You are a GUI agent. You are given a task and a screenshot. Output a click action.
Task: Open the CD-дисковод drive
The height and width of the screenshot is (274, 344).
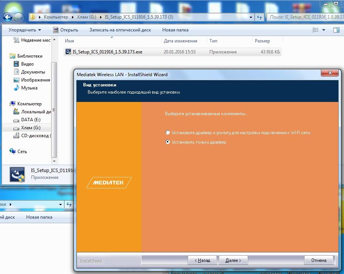click(32, 136)
